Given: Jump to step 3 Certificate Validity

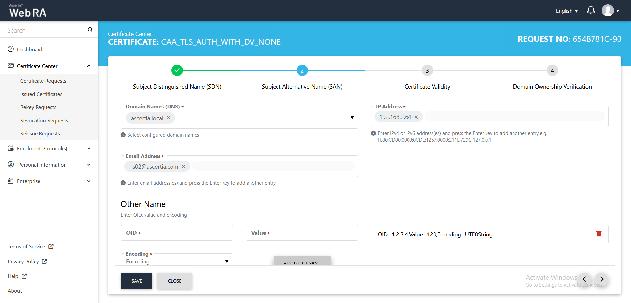Looking at the screenshot, I should (427, 70).
